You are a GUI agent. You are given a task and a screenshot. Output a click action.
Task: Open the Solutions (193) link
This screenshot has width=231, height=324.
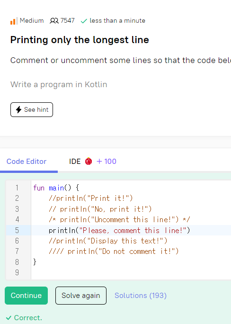141,296
